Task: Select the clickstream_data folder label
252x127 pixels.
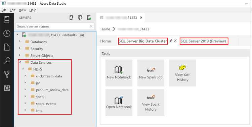Action: 49,76
